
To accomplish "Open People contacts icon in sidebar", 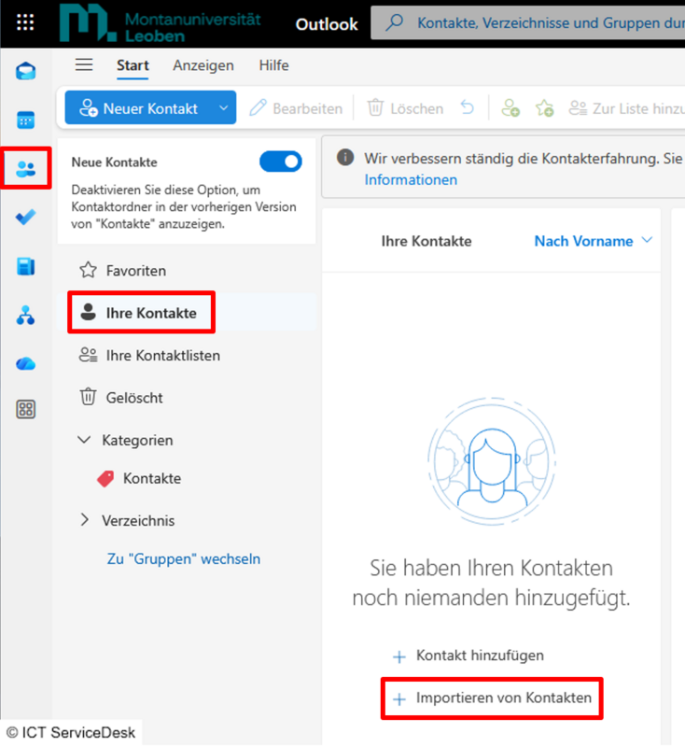I will click(x=26, y=169).
